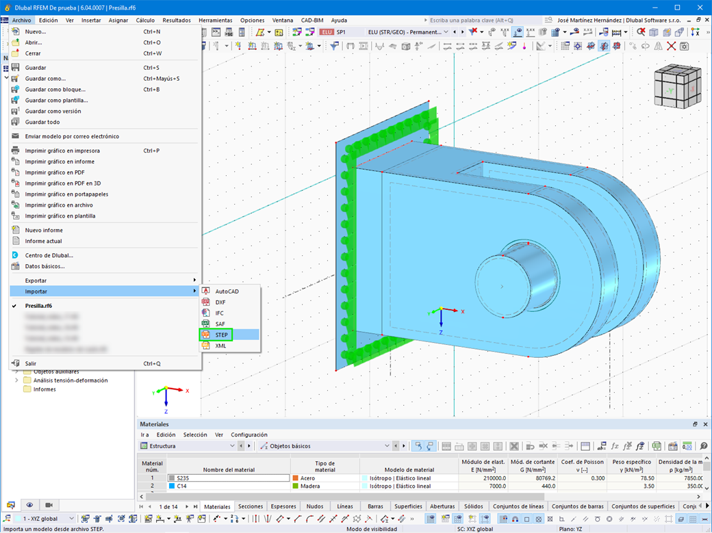Choose Guardar como... menu entry
The image size is (712, 533).
[105, 78]
